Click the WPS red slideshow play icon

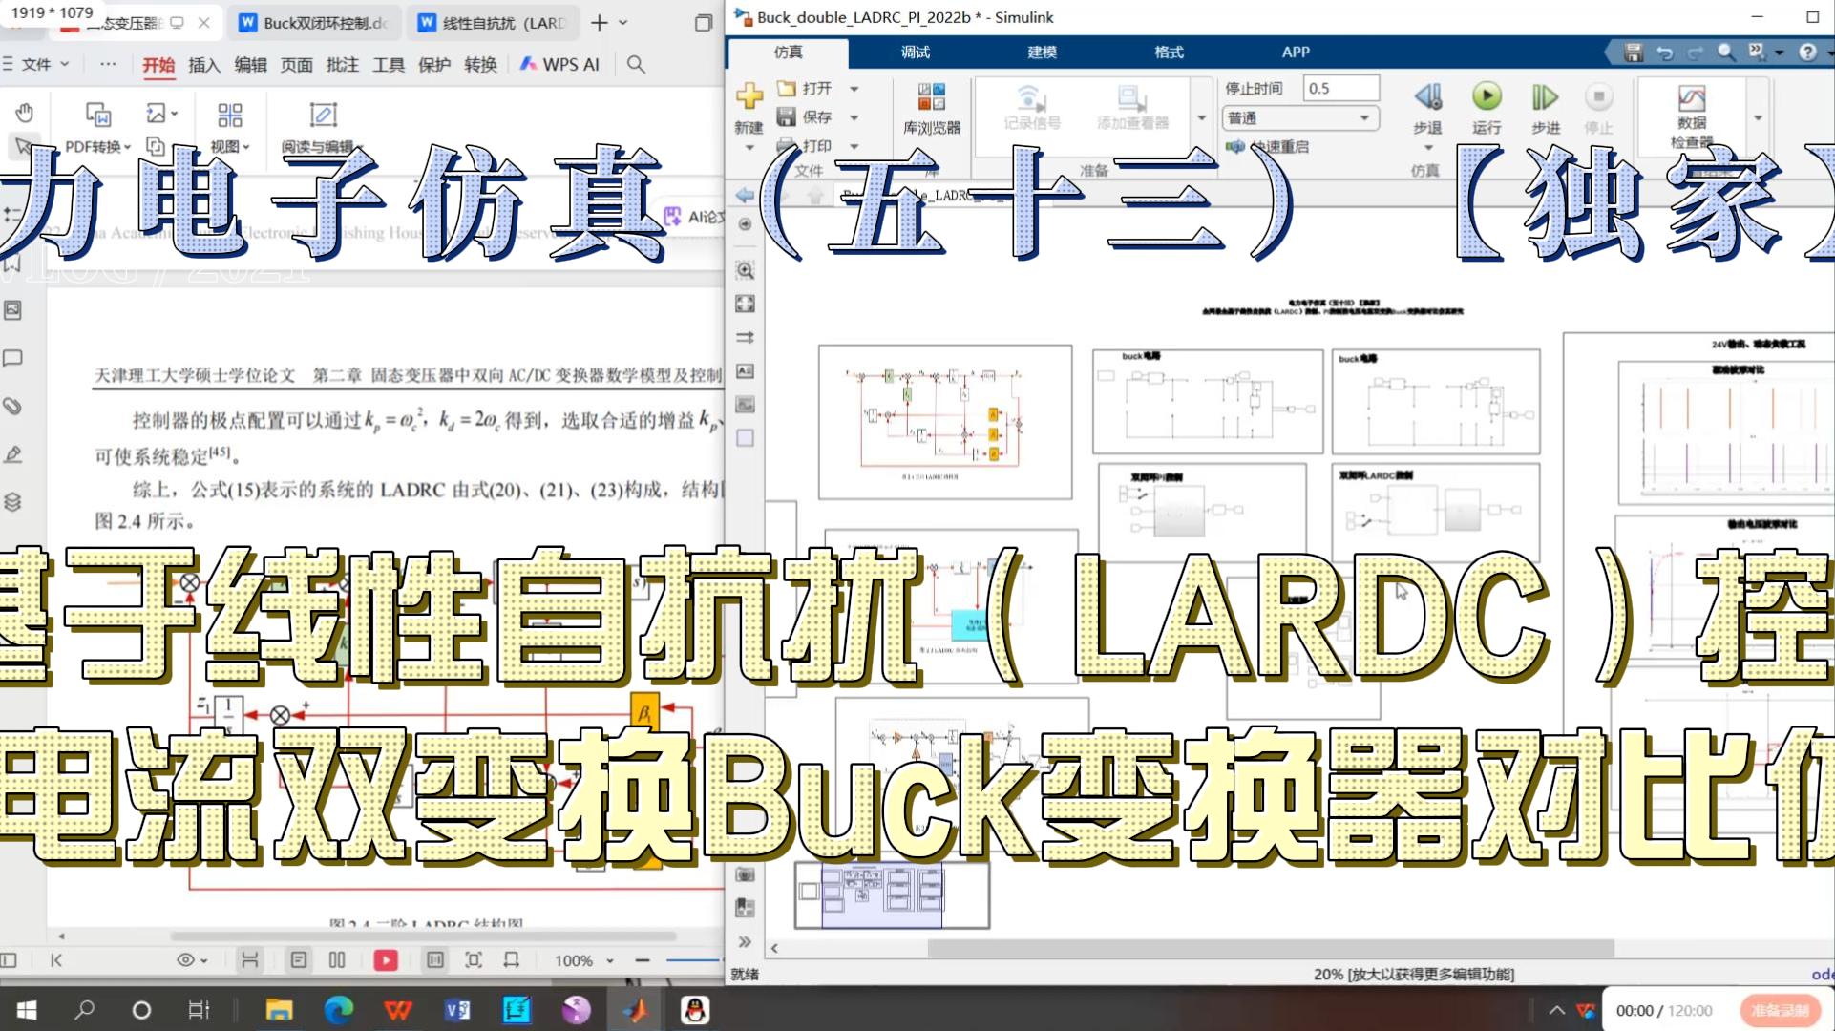[x=386, y=960]
